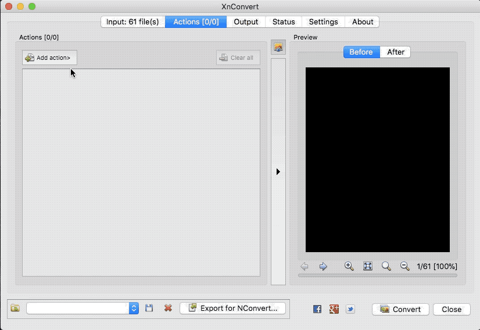
Task: Zoom in on the preview
Action: coord(349,266)
